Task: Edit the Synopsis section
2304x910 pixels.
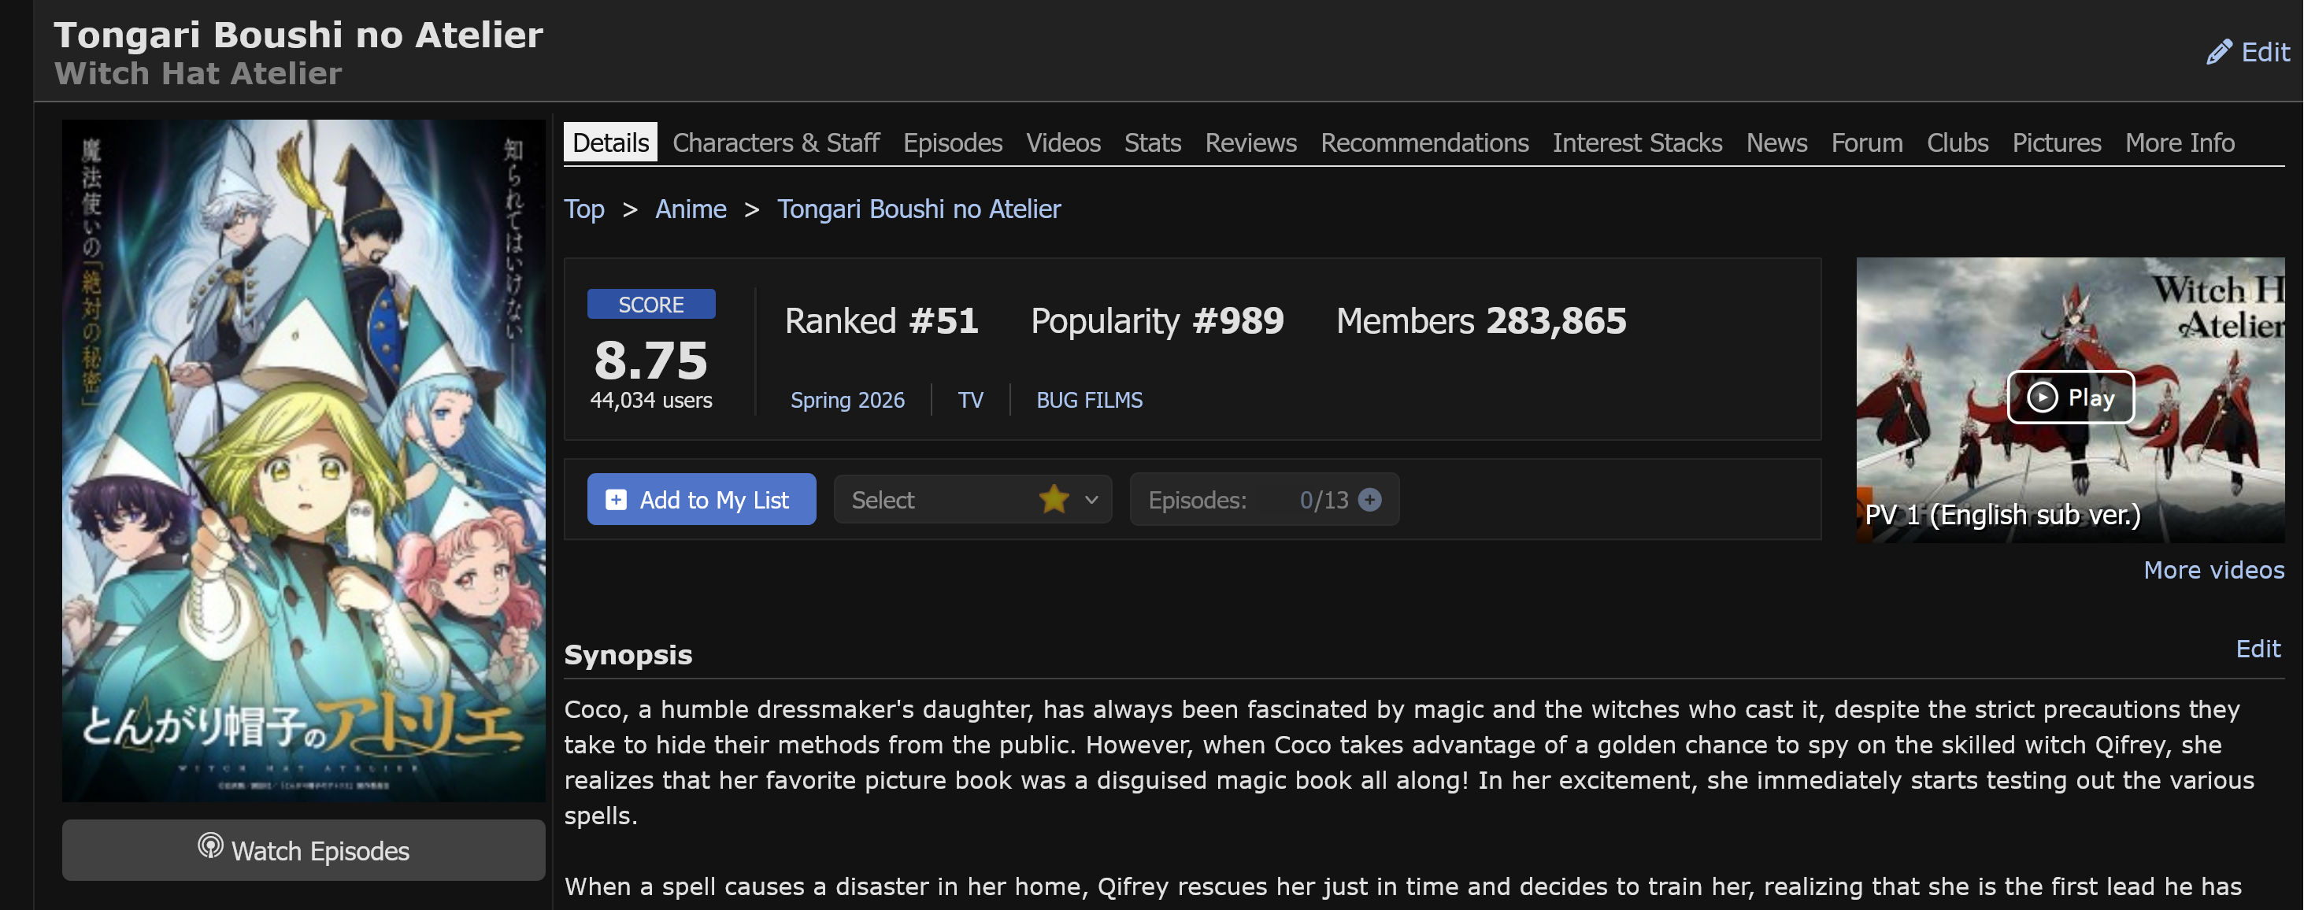Action: pyautogui.click(x=2258, y=649)
